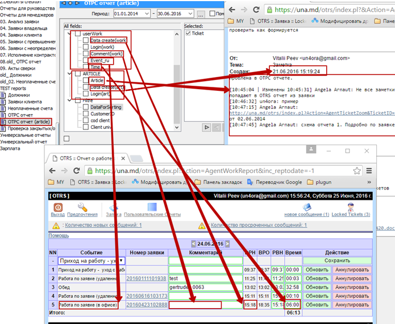Open the Событие 'Приход на работу' dropdown
Viewport: 395px width, 324px height.
pyautogui.click(x=92, y=260)
